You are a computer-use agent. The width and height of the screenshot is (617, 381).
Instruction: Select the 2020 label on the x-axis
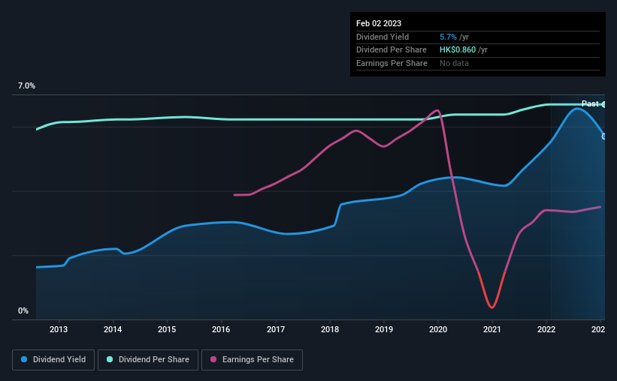point(438,329)
